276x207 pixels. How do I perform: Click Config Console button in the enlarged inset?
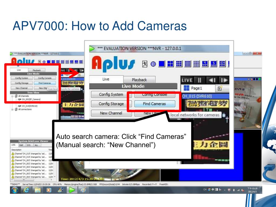pyautogui.click(x=154, y=95)
